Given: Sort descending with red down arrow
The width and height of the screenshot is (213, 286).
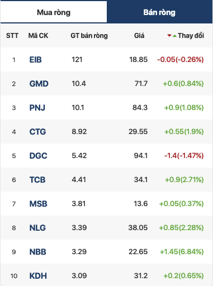Looking at the screenshot, I should 169,35.
